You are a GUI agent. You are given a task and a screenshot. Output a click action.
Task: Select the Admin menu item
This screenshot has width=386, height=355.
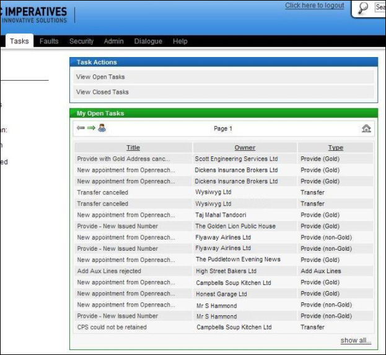[113, 42]
